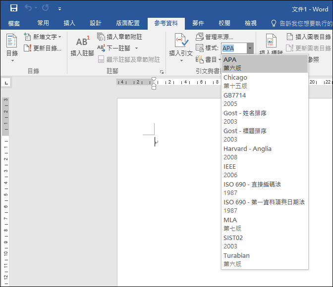Viewport: 333px width, 287px height.
Task: Click the tab selector box left of ruler
Action: [x=6, y=83]
